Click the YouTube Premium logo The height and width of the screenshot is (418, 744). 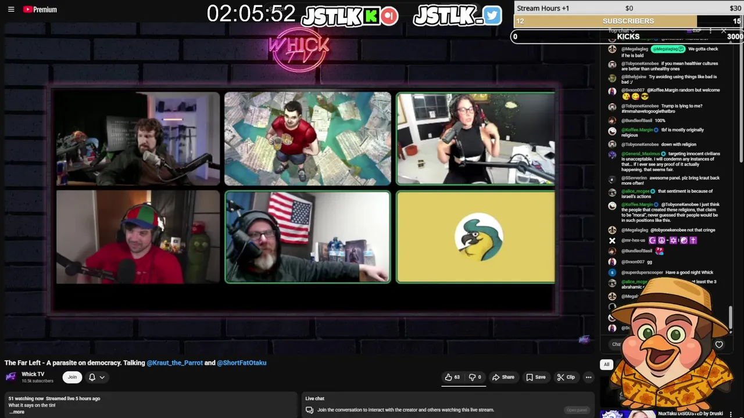point(40,9)
